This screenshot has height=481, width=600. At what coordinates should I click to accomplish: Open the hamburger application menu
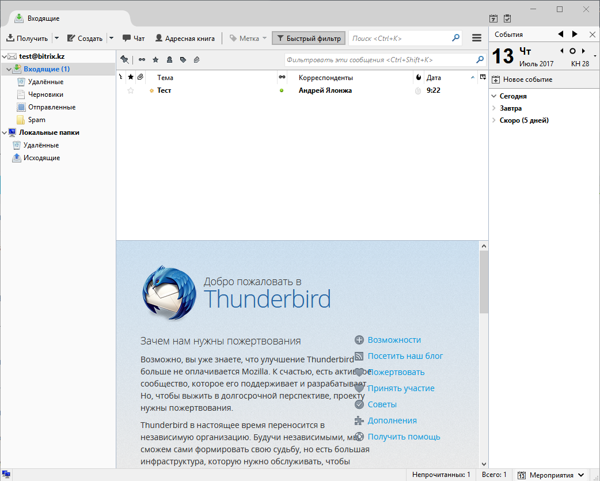pyautogui.click(x=476, y=38)
